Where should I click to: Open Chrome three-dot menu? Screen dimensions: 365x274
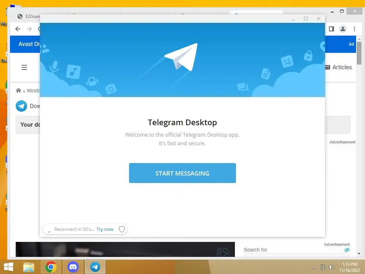(354, 29)
